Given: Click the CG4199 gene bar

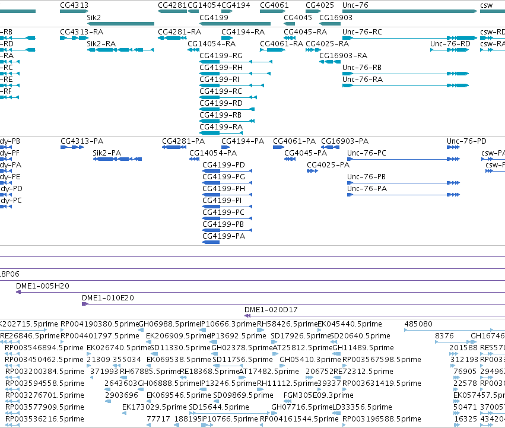Looking at the screenshot, I should pos(235,24).
